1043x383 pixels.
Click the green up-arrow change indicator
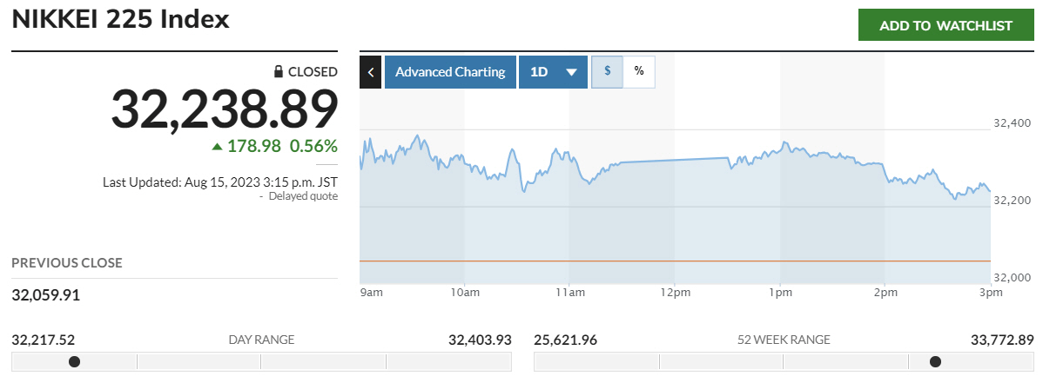pyautogui.click(x=217, y=147)
